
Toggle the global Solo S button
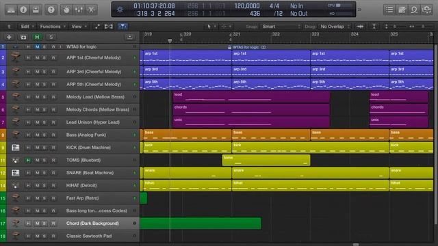click(x=51, y=37)
